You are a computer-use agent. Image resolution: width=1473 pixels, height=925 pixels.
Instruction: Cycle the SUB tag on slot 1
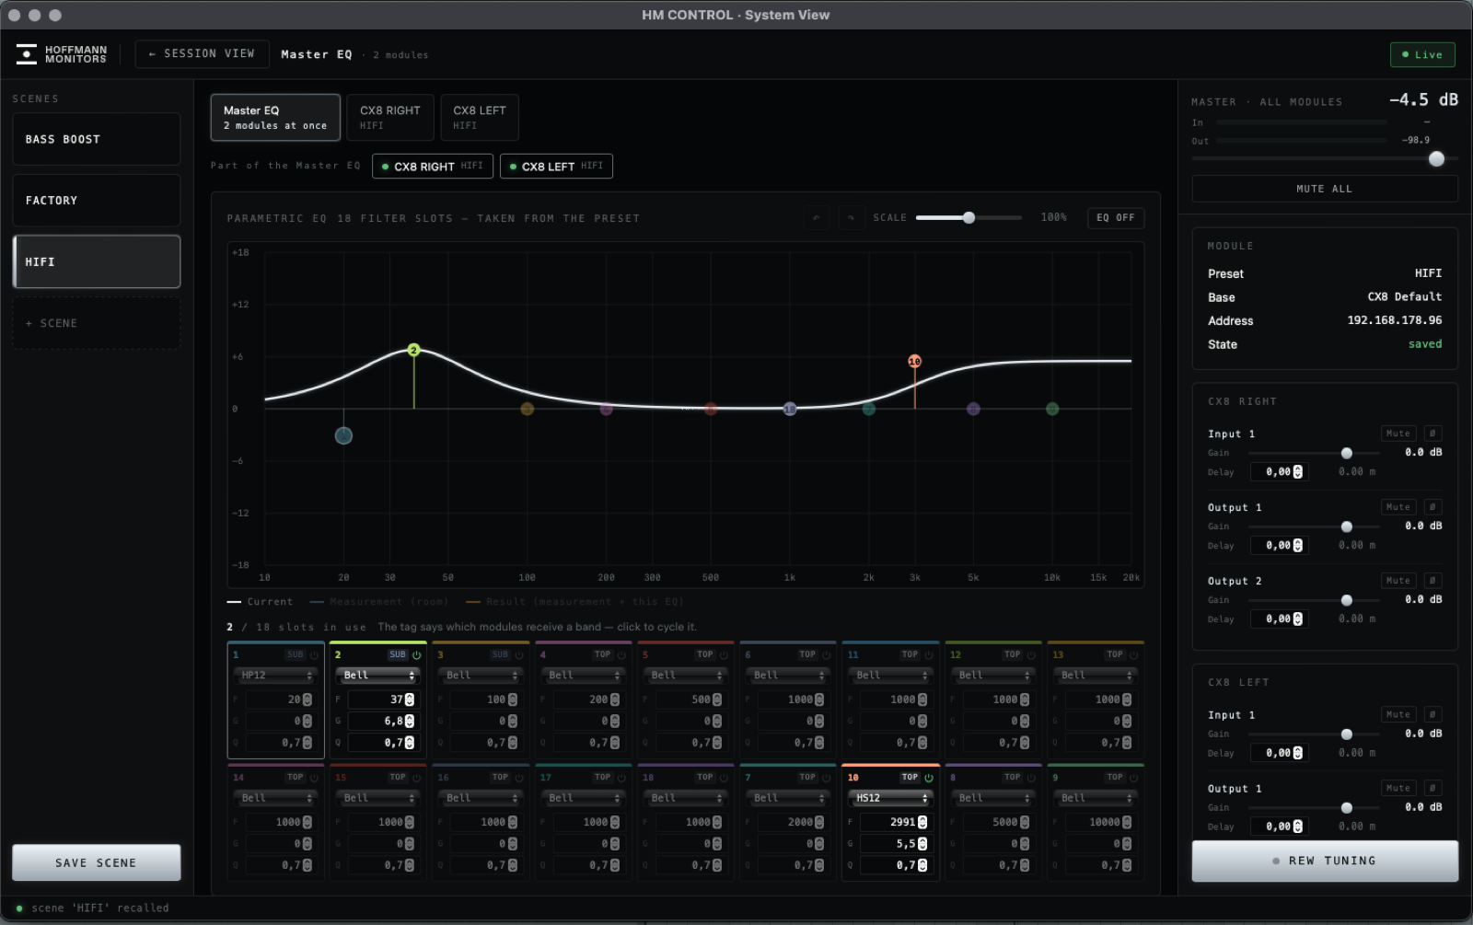point(295,655)
